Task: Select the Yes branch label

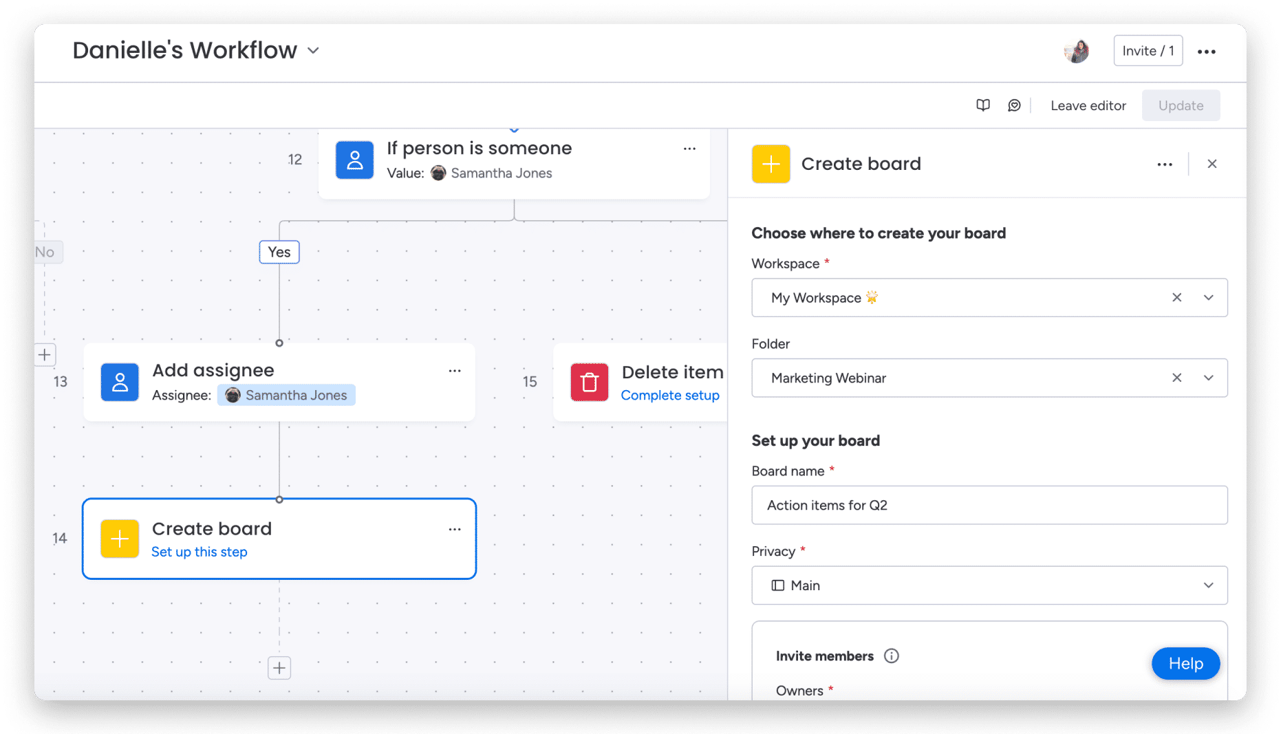Action: point(279,252)
